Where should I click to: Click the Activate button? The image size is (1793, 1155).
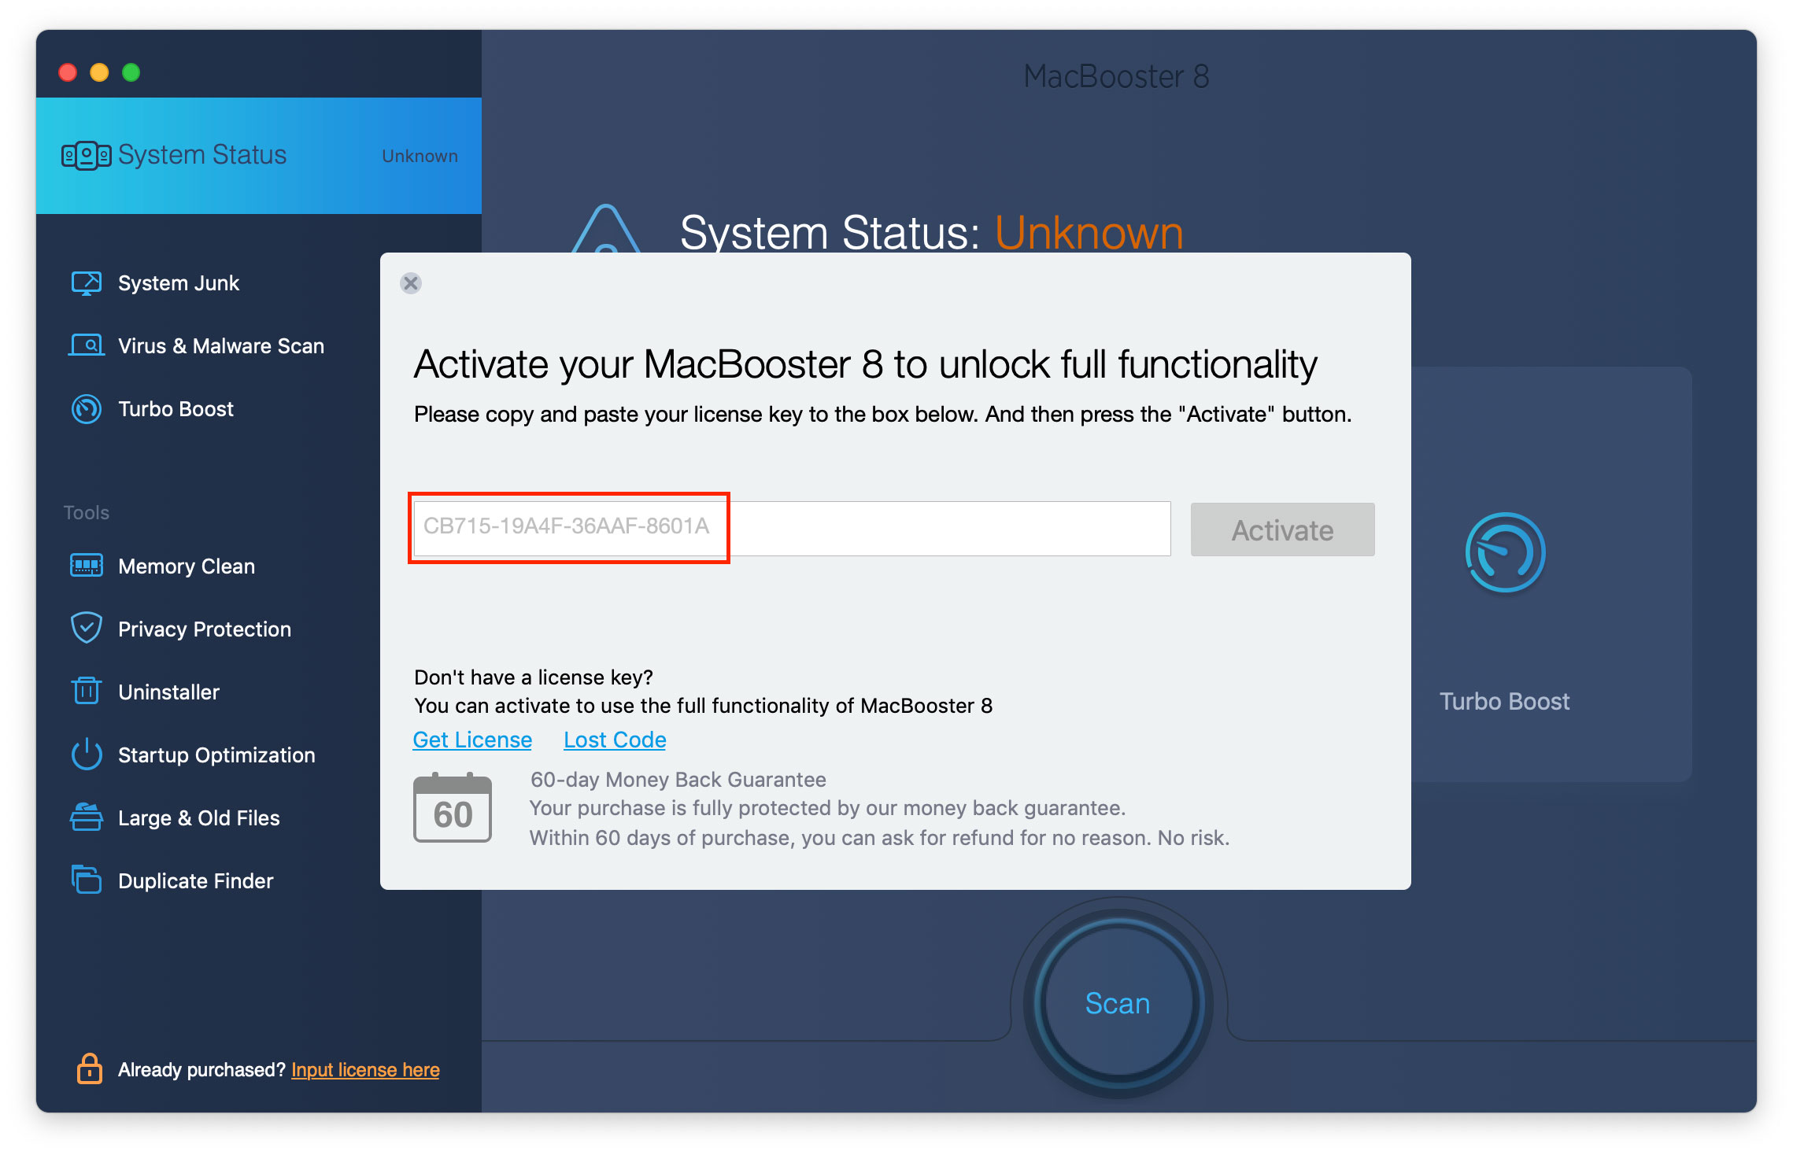(1282, 528)
